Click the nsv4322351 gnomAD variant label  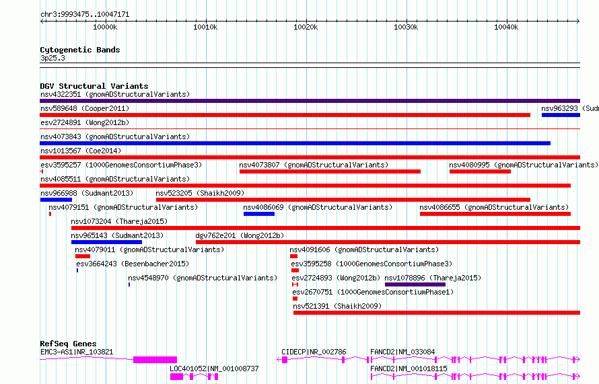pyautogui.click(x=115, y=94)
